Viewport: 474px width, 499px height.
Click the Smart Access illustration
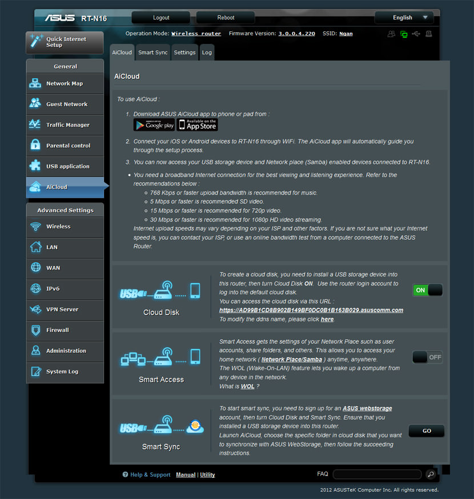point(160,357)
